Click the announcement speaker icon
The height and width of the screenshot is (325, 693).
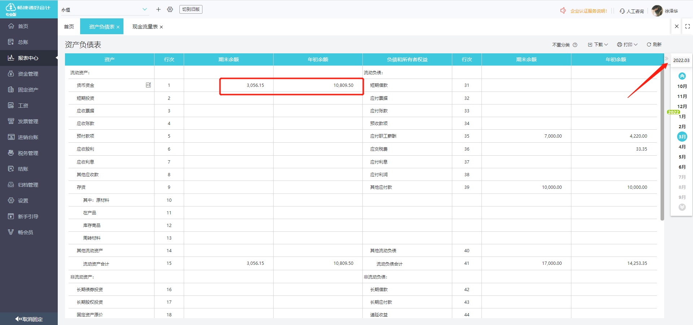(x=563, y=11)
